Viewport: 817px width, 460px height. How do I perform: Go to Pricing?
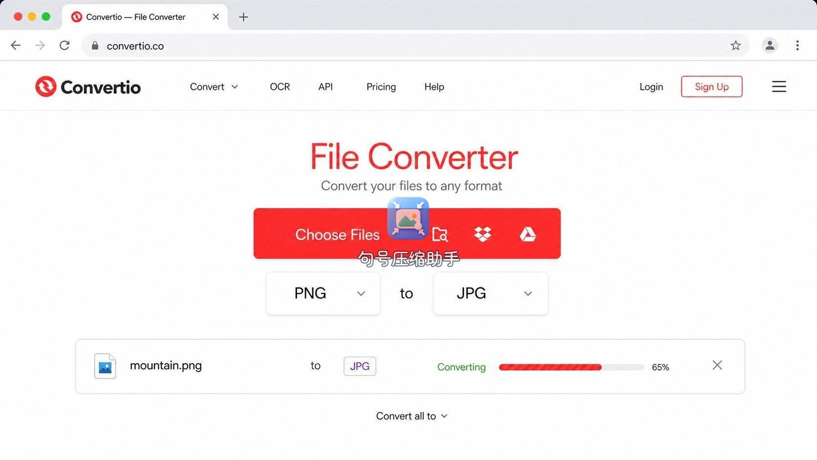click(381, 87)
